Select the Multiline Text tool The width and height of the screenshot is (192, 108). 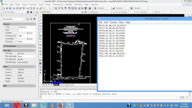tap(40, 73)
